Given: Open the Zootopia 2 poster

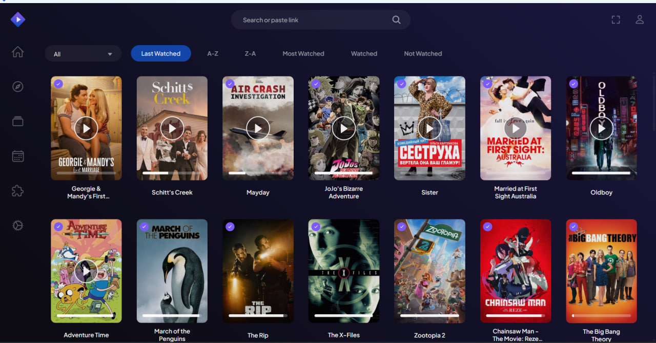Looking at the screenshot, I should [429, 271].
